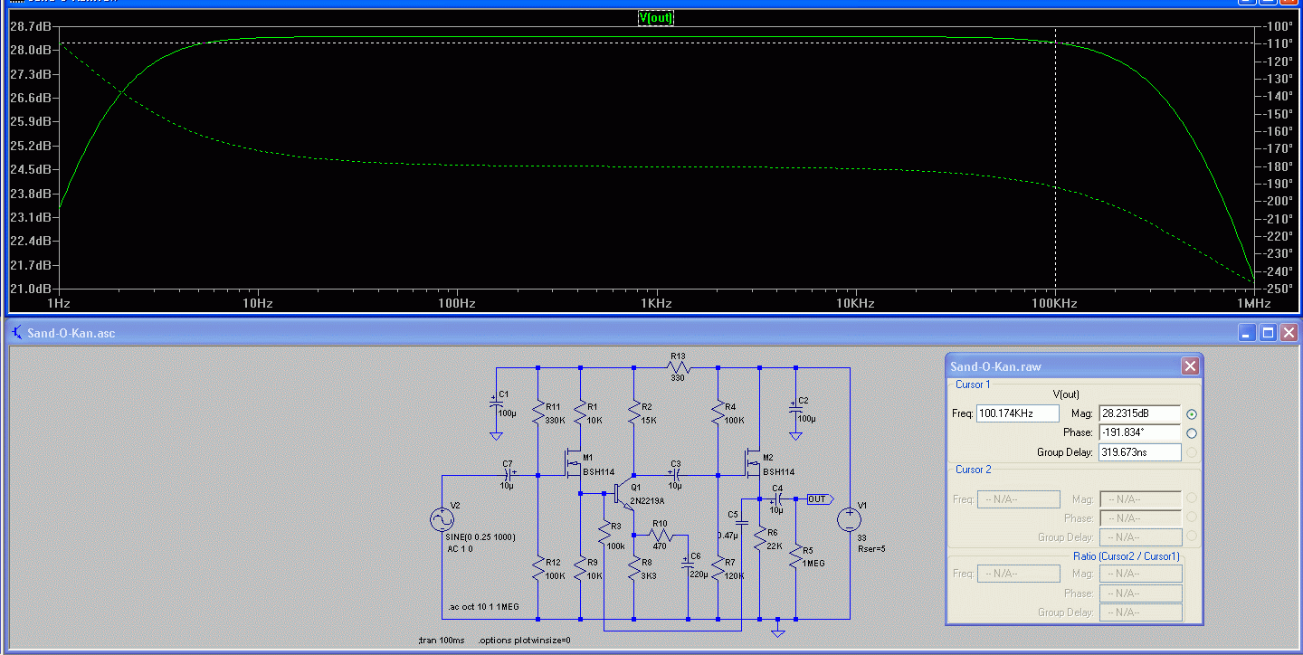Image resolution: width=1303 pixels, height=655 pixels.
Task: Select capacitor C2 100µ symbol
Action: click(795, 407)
